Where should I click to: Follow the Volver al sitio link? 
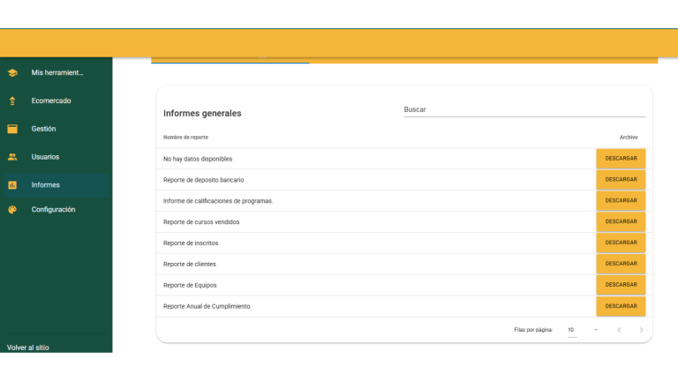pyautogui.click(x=28, y=347)
